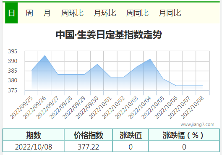Screen dimensions: 222x155
Task: Click the x-axis date label 2022/09/25
Action: [x=21, y=108]
